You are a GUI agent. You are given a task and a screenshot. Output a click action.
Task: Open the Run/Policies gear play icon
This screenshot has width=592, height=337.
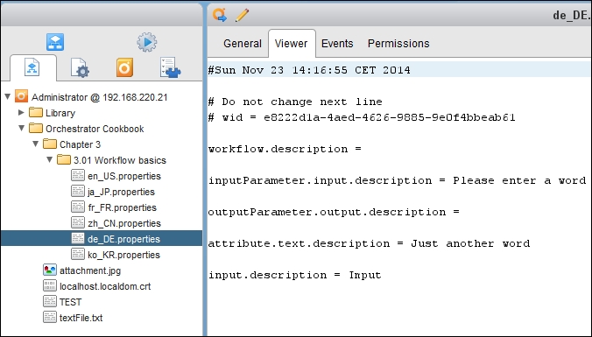[147, 42]
